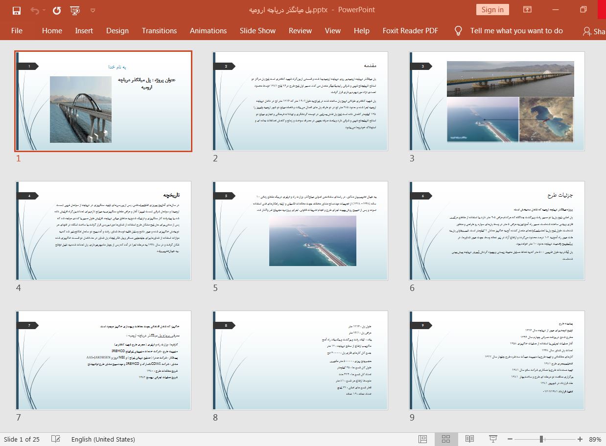Switch to the Slide Show tab

pyautogui.click(x=257, y=30)
